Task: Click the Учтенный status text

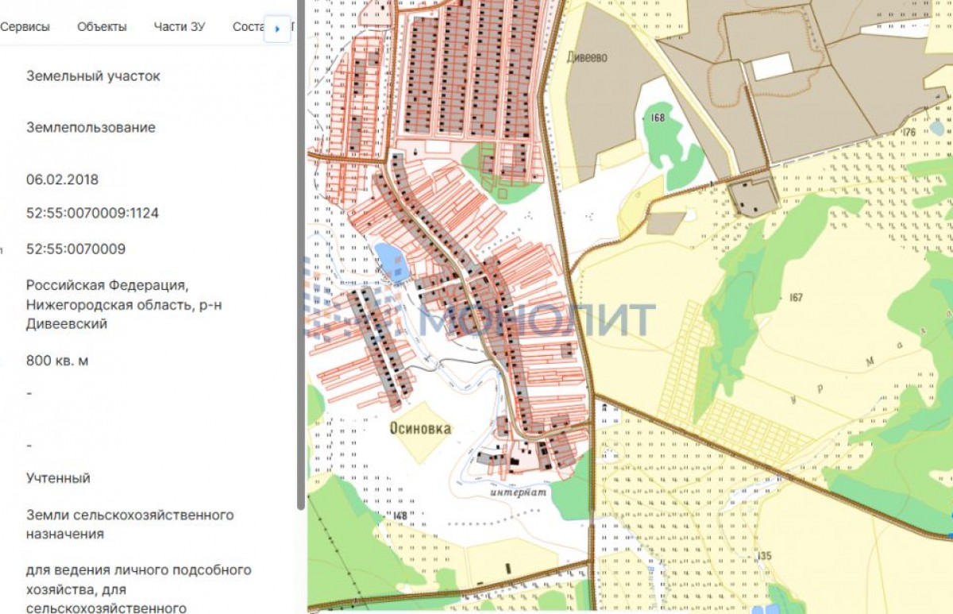Action: click(x=58, y=478)
